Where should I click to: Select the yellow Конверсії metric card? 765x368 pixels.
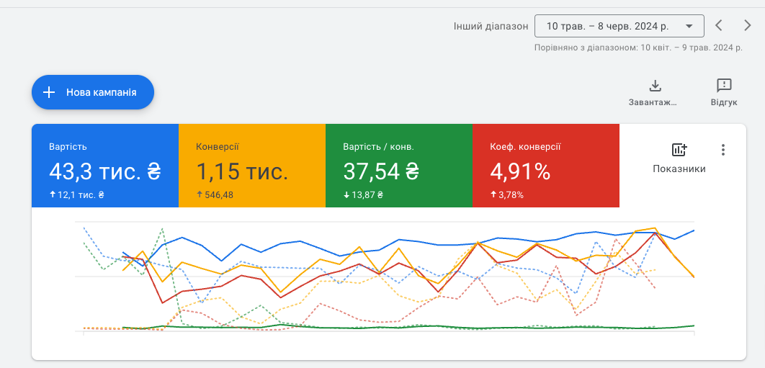pos(252,166)
